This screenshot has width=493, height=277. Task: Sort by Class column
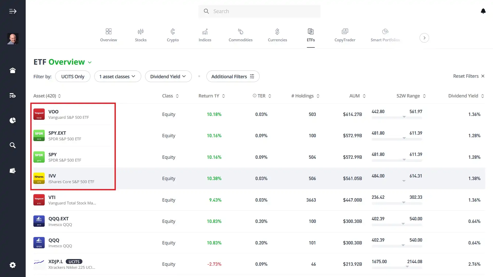(170, 96)
